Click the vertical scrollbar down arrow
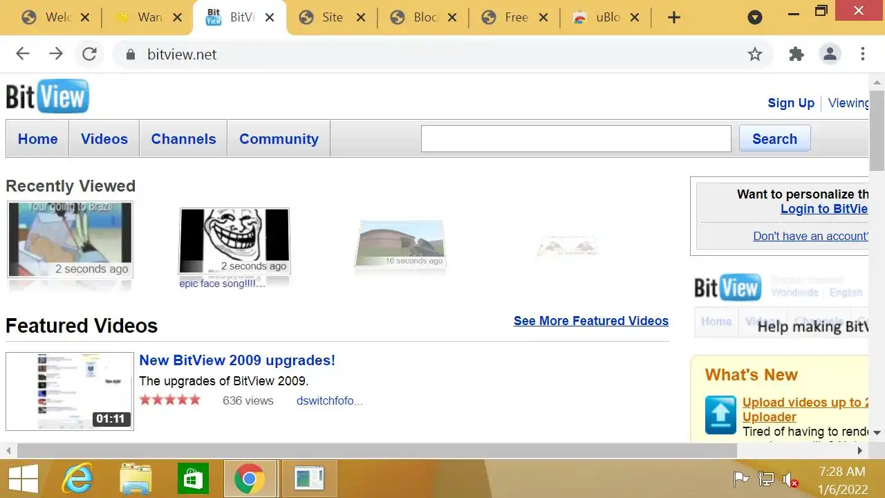 [x=877, y=432]
